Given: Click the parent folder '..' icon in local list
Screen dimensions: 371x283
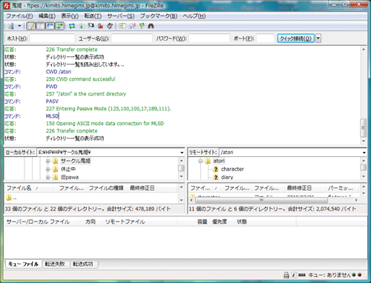Looking at the screenshot, I should [x=9, y=198].
